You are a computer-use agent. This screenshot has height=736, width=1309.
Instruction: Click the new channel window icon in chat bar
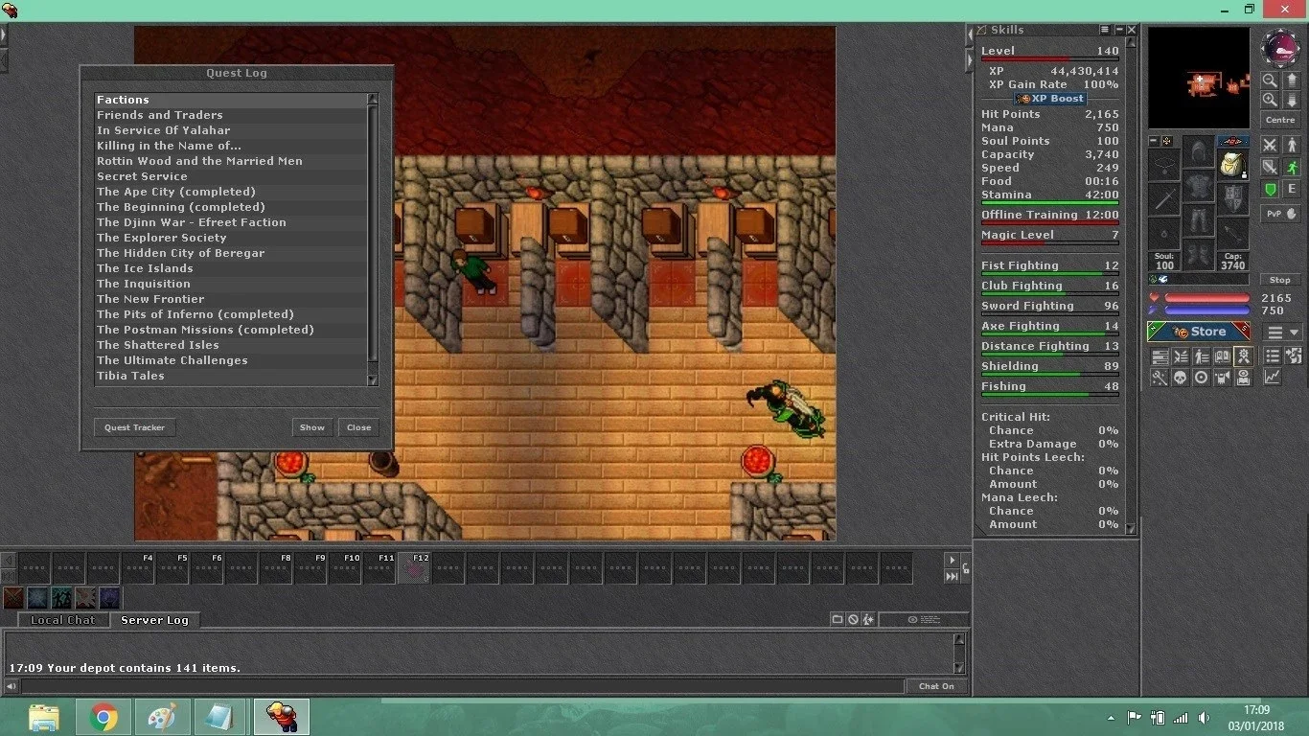click(837, 619)
